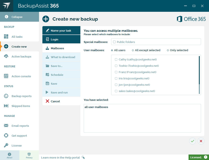Click the What to download icon
The image size is (209, 160).
[x=47, y=57]
